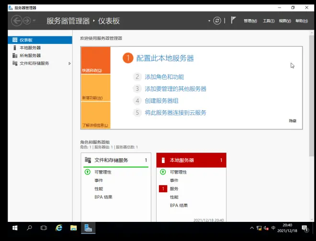Open Task View on the taskbar

tap(44, 228)
